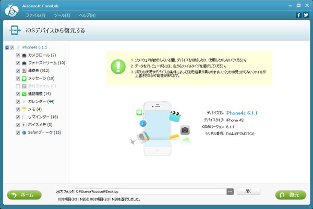This screenshot has width=313, height=209.
Task: Select the Safari bookmarks (15) row
Action: pyautogui.click(x=44, y=132)
